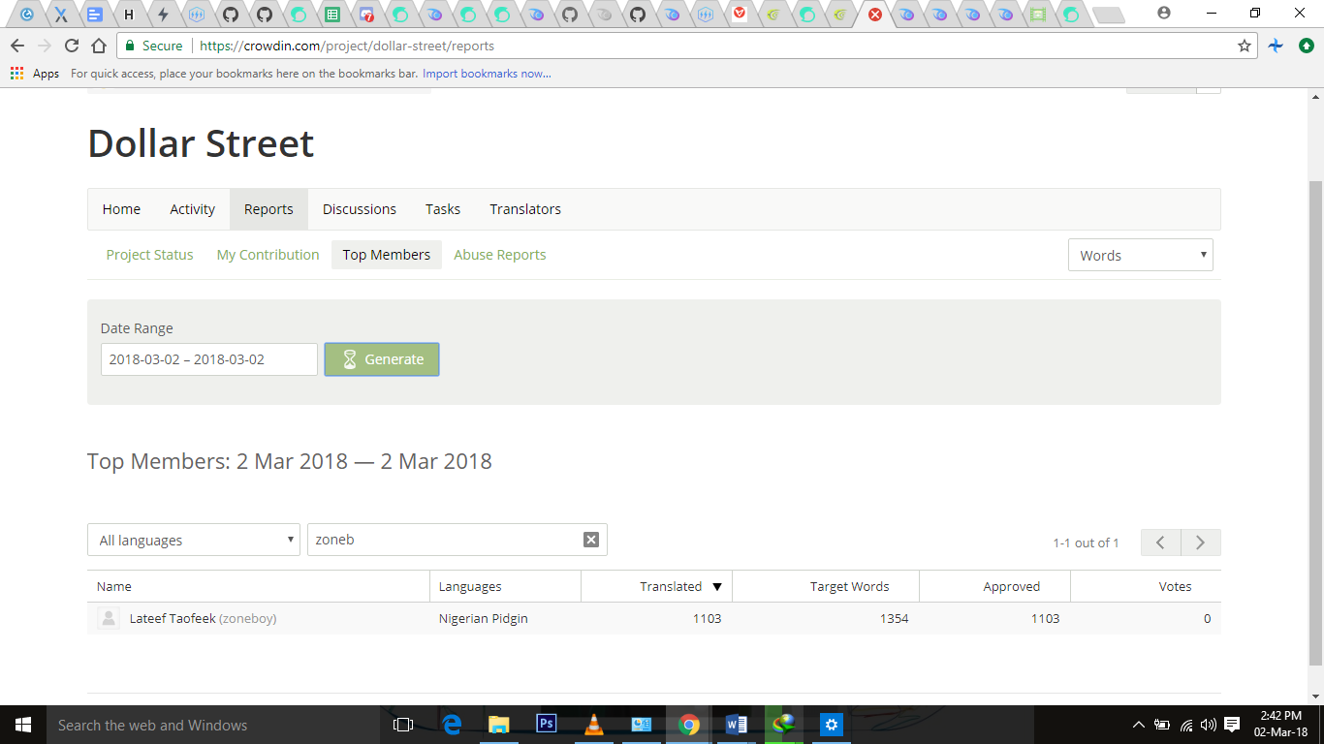Click Lateef Taofeek's avatar icon
This screenshot has height=744, width=1324.
coord(109,618)
